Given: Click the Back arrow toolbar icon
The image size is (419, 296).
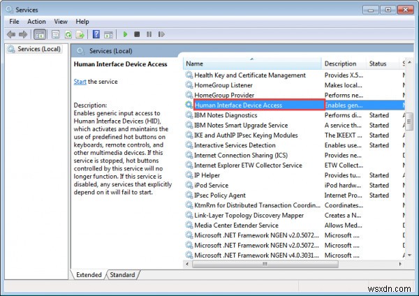Looking at the screenshot, I should click(11, 34).
